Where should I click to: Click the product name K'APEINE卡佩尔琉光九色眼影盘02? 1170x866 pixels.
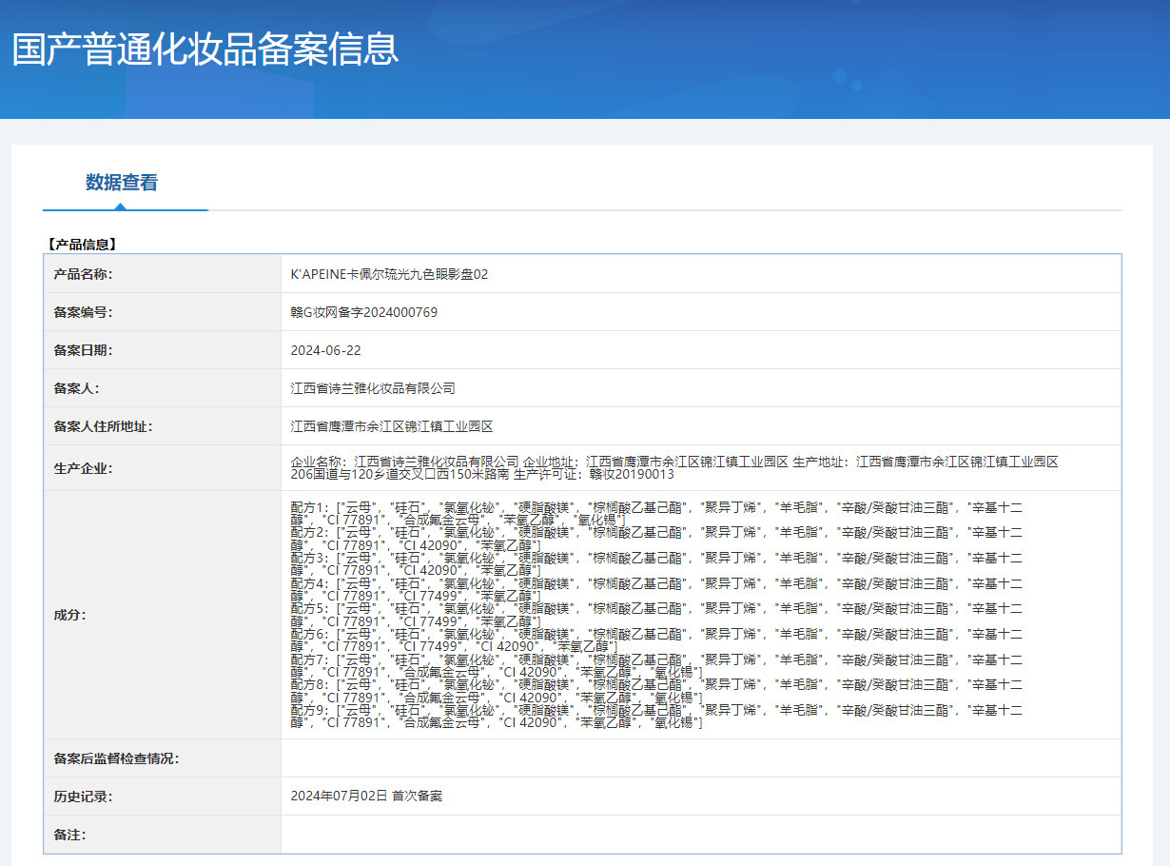(x=389, y=274)
